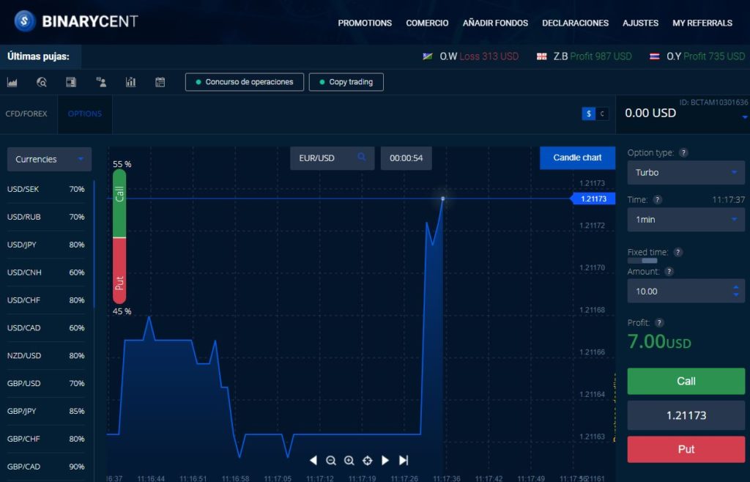Expand the Currencies dropdown

[x=49, y=159]
